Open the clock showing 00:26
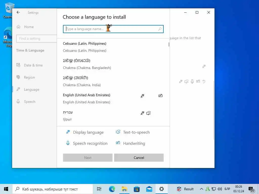The width and height of the screenshot is (259, 194). [239, 189]
